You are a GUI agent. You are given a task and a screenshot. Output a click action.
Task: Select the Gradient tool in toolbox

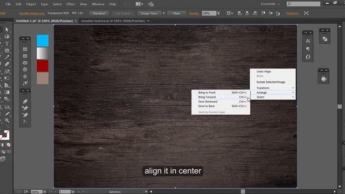click(7, 92)
